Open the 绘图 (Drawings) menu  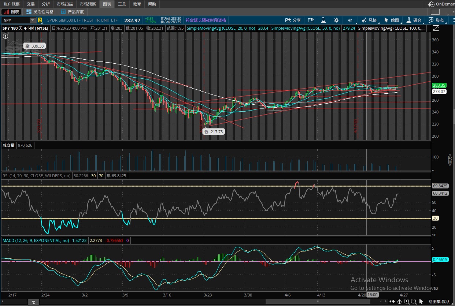pos(392,20)
